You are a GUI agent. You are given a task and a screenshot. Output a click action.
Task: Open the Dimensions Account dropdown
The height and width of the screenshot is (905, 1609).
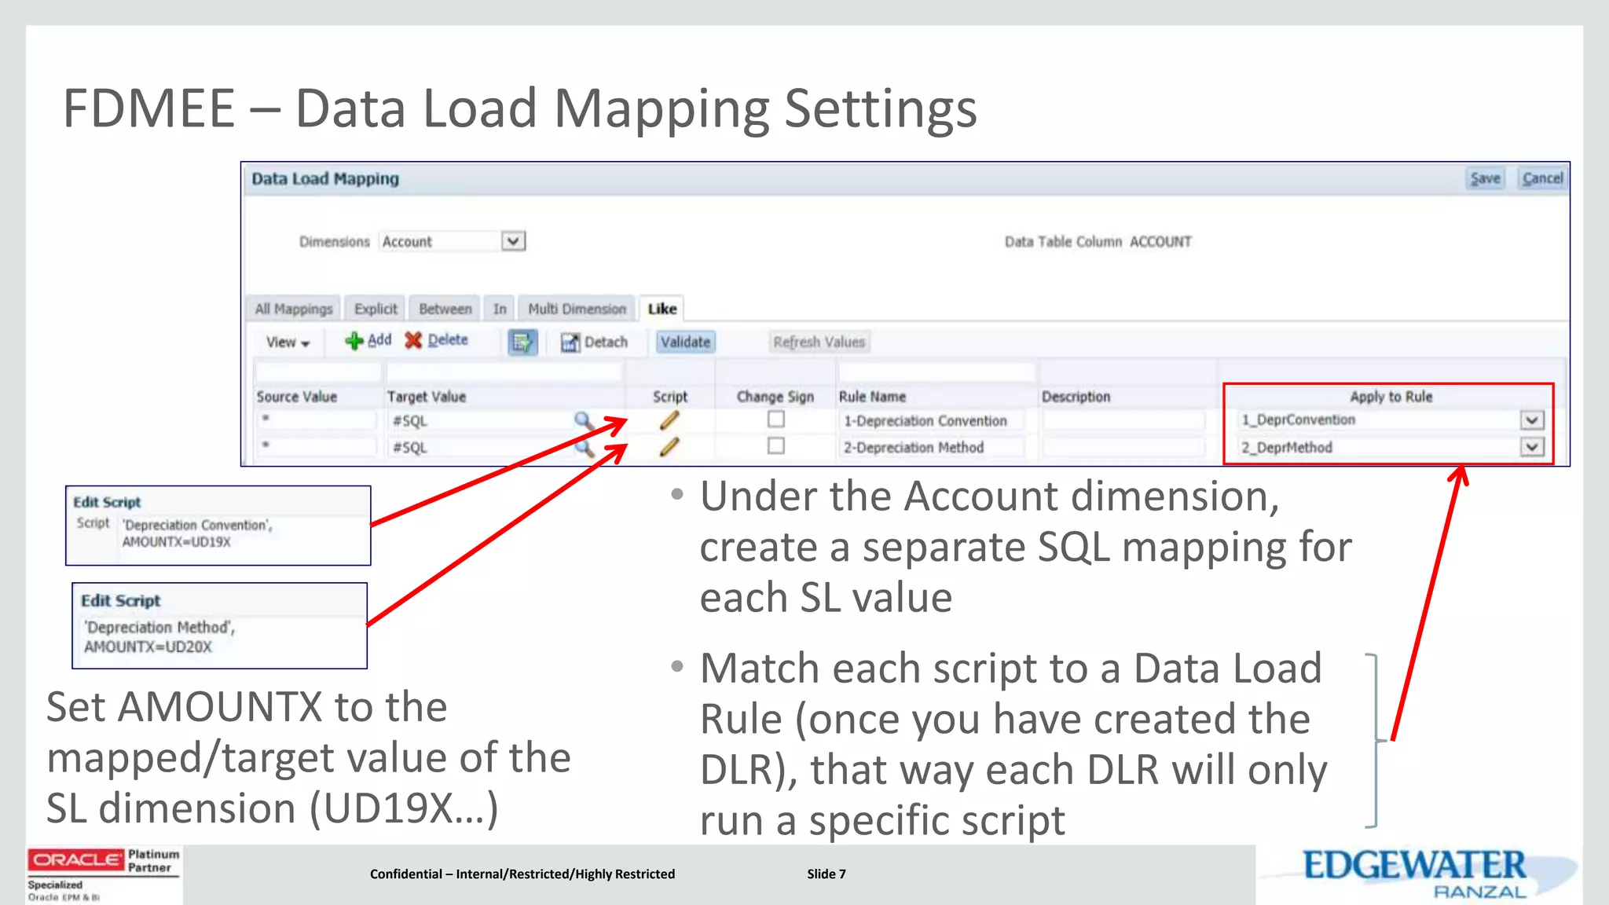tap(513, 241)
